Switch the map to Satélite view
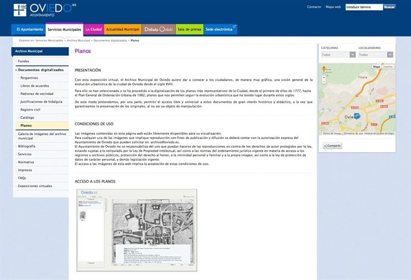Viewport: 411px width, 280px height. 388,67
